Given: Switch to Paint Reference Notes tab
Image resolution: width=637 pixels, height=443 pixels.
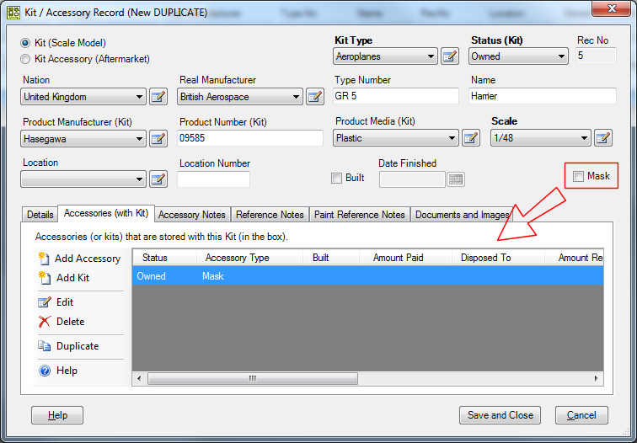Looking at the screenshot, I should (x=360, y=215).
